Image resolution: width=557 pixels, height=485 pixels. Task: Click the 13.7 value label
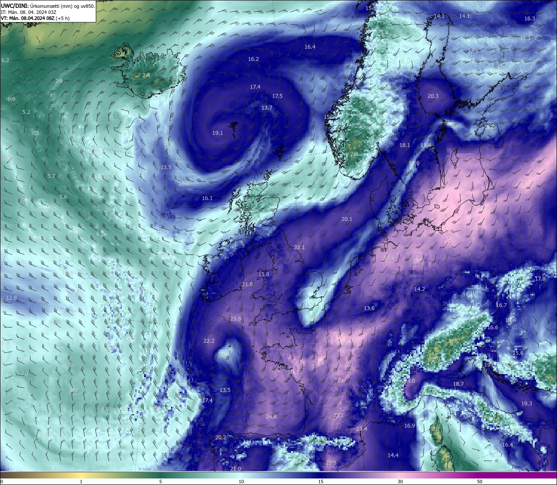pos(267,108)
